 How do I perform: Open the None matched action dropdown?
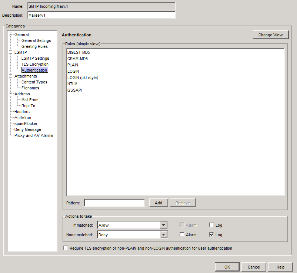tap(163, 234)
